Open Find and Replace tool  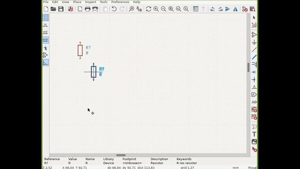tap(139, 9)
